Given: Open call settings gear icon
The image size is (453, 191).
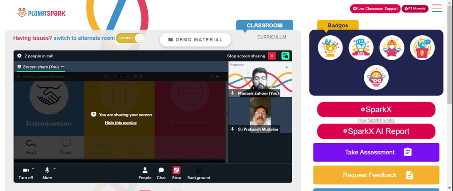Looking at the screenshot, I should tap(19, 56).
